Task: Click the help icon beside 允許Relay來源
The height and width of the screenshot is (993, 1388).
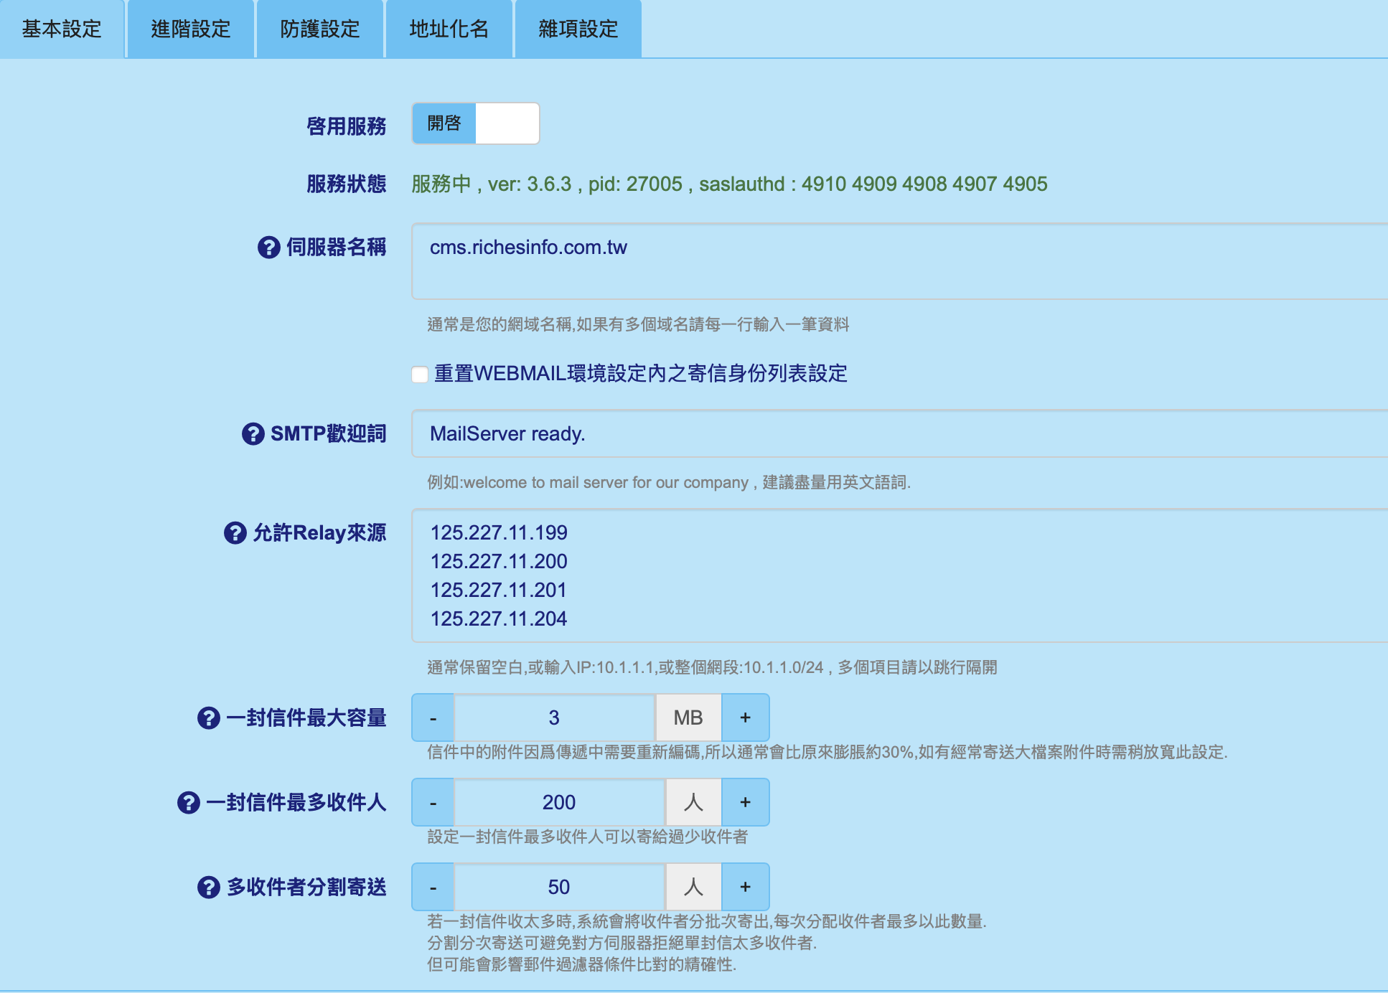Action: 235,534
